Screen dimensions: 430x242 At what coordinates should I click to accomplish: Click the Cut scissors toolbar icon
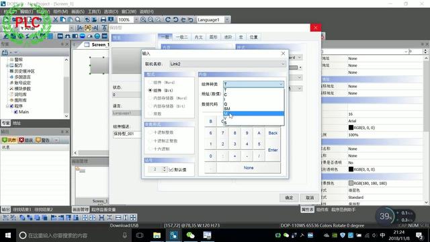pyautogui.click(x=55, y=19)
